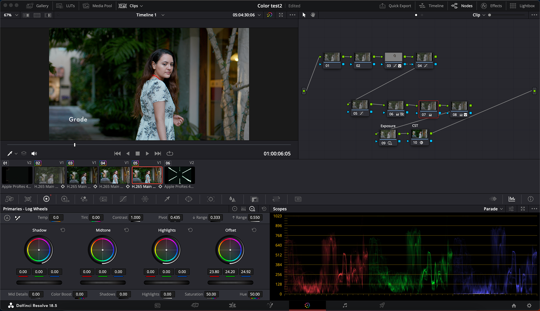Image resolution: width=540 pixels, height=311 pixels.
Task: Open the Color Warper palette
Action: (x=145, y=199)
